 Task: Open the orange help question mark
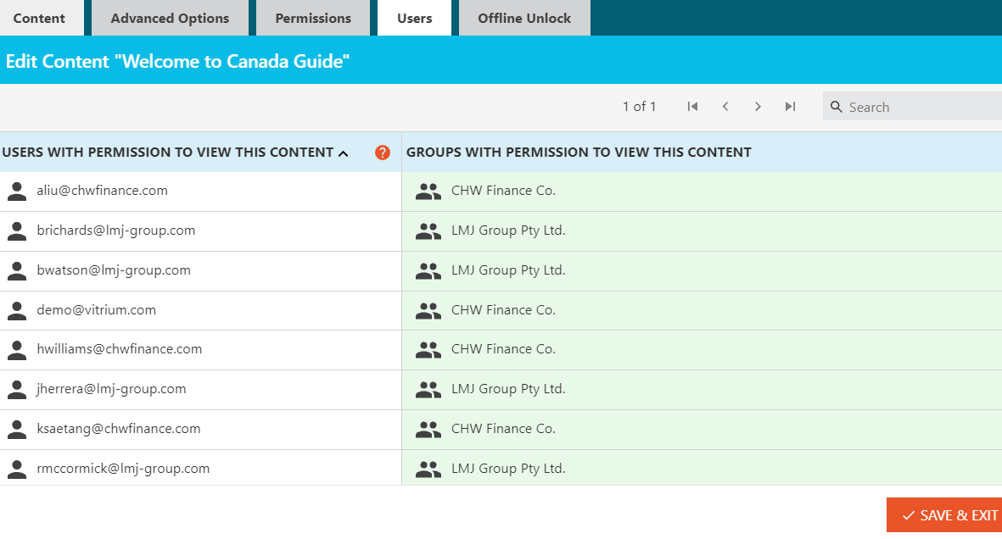click(383, 153)
